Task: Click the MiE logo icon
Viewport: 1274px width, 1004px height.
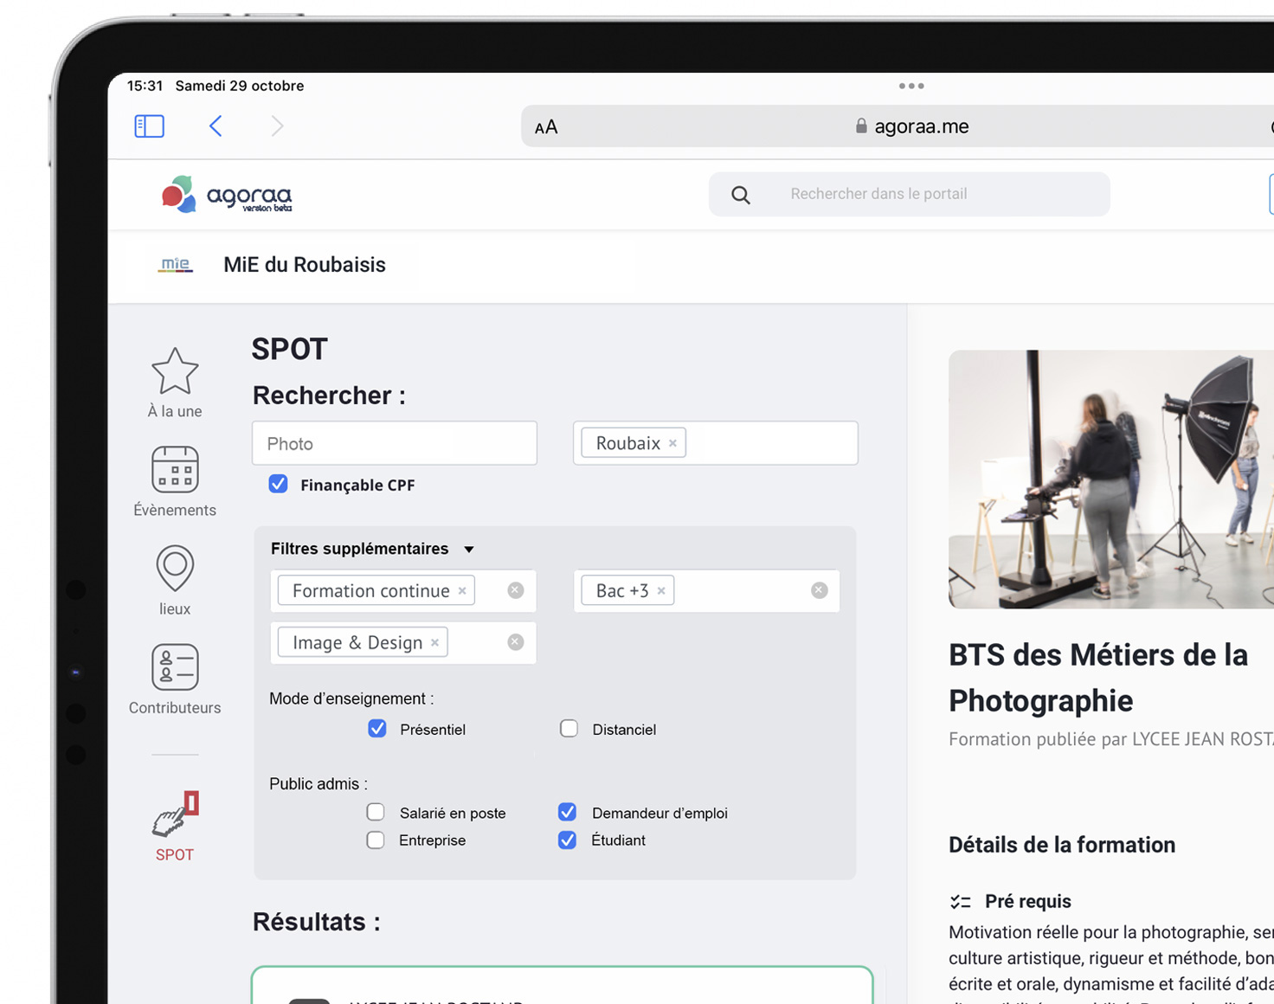Action: [x=176, y=265]
